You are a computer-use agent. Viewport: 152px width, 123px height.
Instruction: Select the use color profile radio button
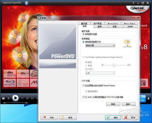pos(83,42)
